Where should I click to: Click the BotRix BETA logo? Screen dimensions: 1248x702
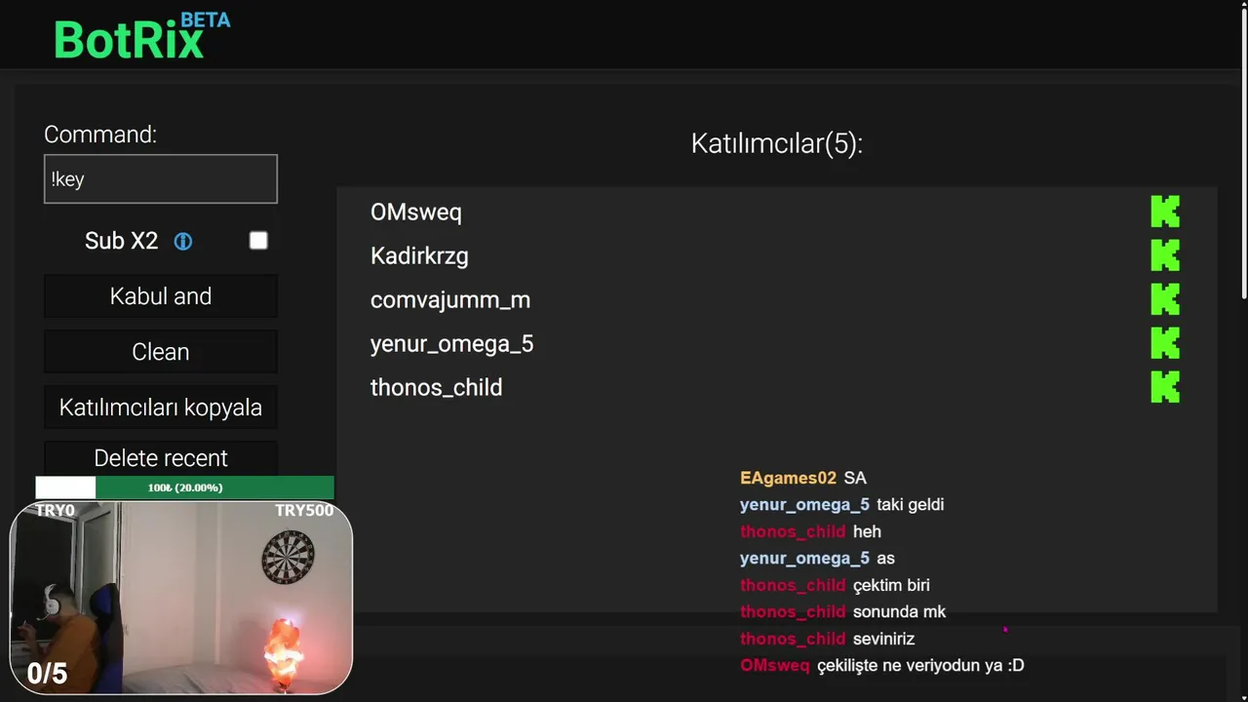(x=142, y=36)
